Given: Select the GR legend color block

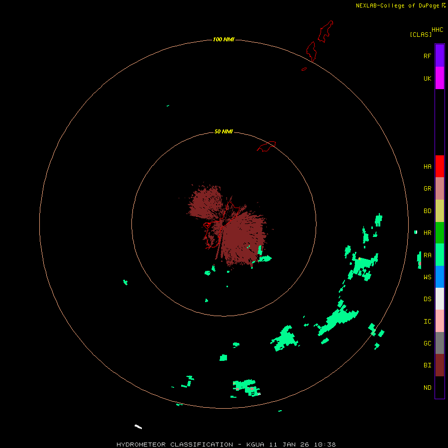Looking at the screenshot, I should (x=440, y=189).
